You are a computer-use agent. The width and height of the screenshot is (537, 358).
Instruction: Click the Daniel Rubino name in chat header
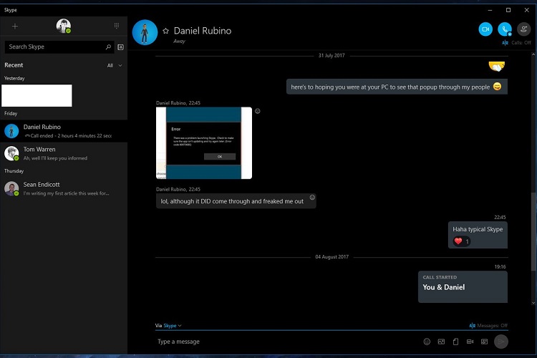click(x=203, y=31)
